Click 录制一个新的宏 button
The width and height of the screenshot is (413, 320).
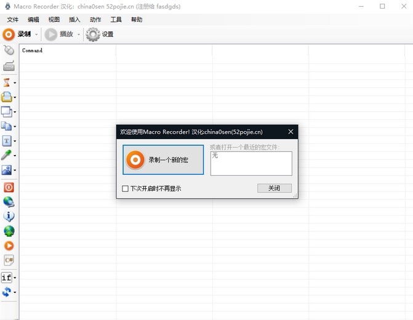pyautogui.click(x=163, y=160)
